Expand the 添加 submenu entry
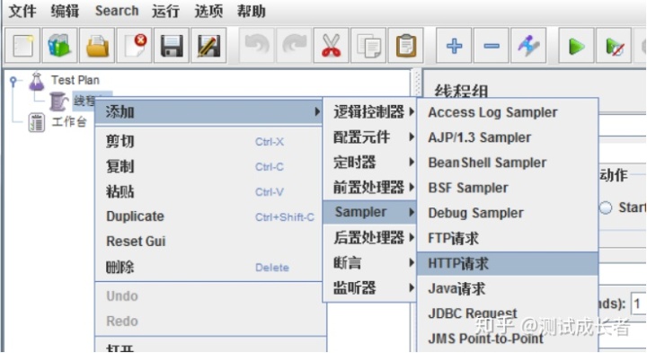Viewport: 647px width, 353px height. pos(208,111)
